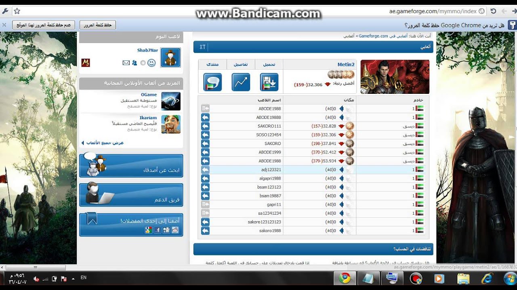
Task: Click the 'خادم' column header
Action: [x=418, y=100]
